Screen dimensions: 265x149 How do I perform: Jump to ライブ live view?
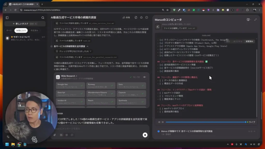[x=251, y=122]
